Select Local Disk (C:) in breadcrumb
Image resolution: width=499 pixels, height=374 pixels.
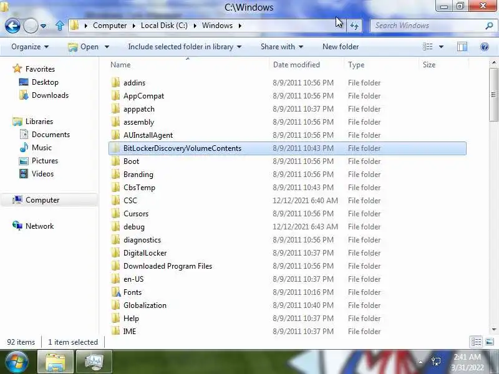pyautogui.click(x=164, y=26)
